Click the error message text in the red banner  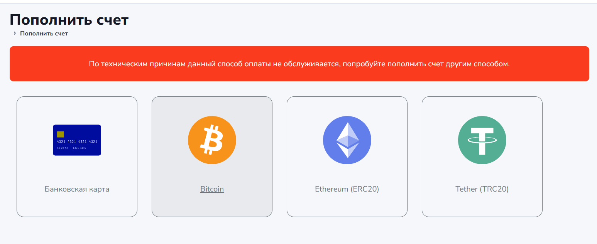(299, 64)
